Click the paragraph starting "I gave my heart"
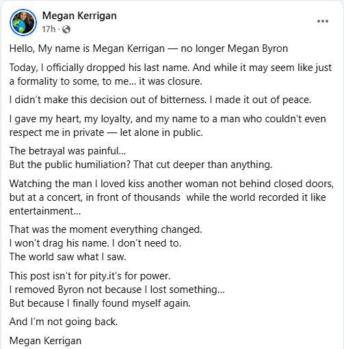This screenshot has height=349, width=344. [x=168, y=126]
